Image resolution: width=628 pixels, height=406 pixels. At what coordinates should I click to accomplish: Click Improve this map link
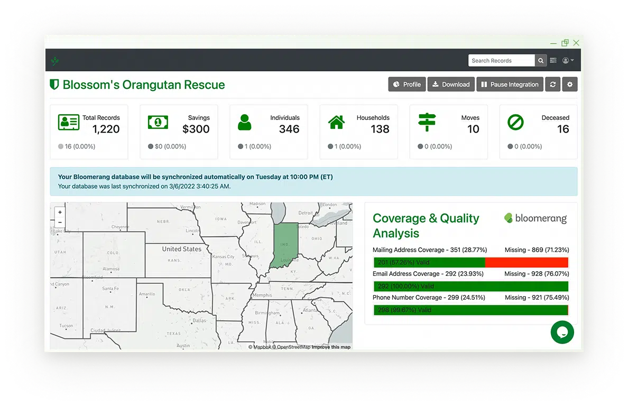[331, 347]
